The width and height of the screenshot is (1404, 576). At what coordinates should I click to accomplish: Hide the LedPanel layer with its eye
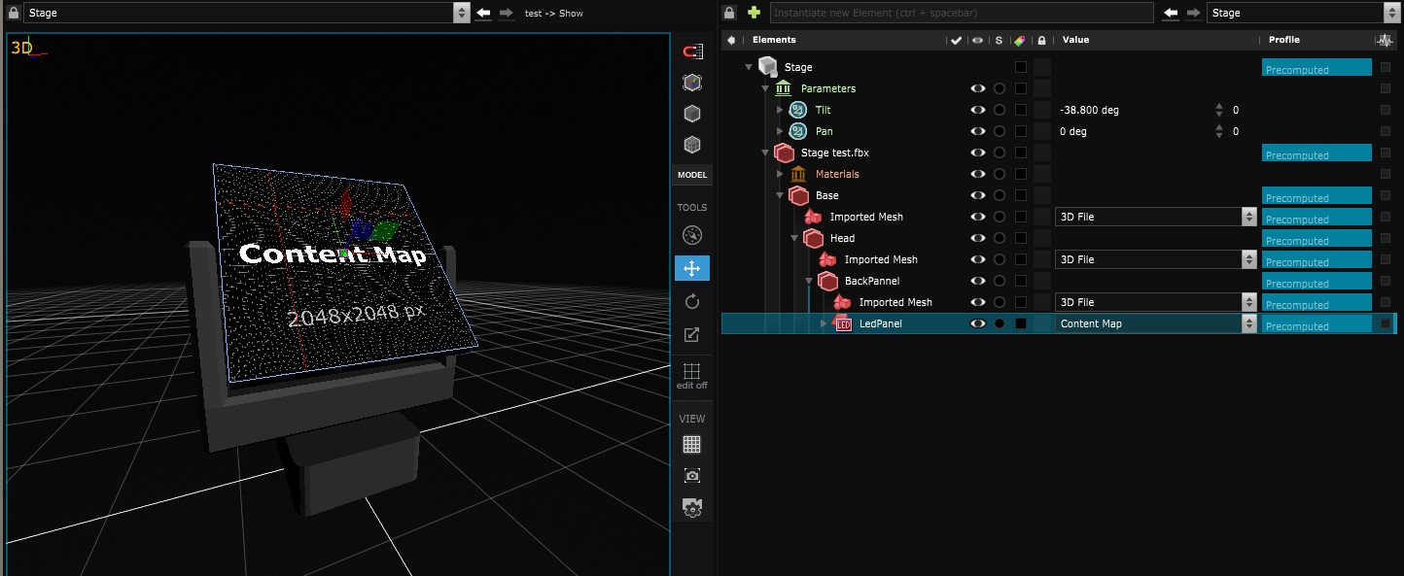pos(978,323)
